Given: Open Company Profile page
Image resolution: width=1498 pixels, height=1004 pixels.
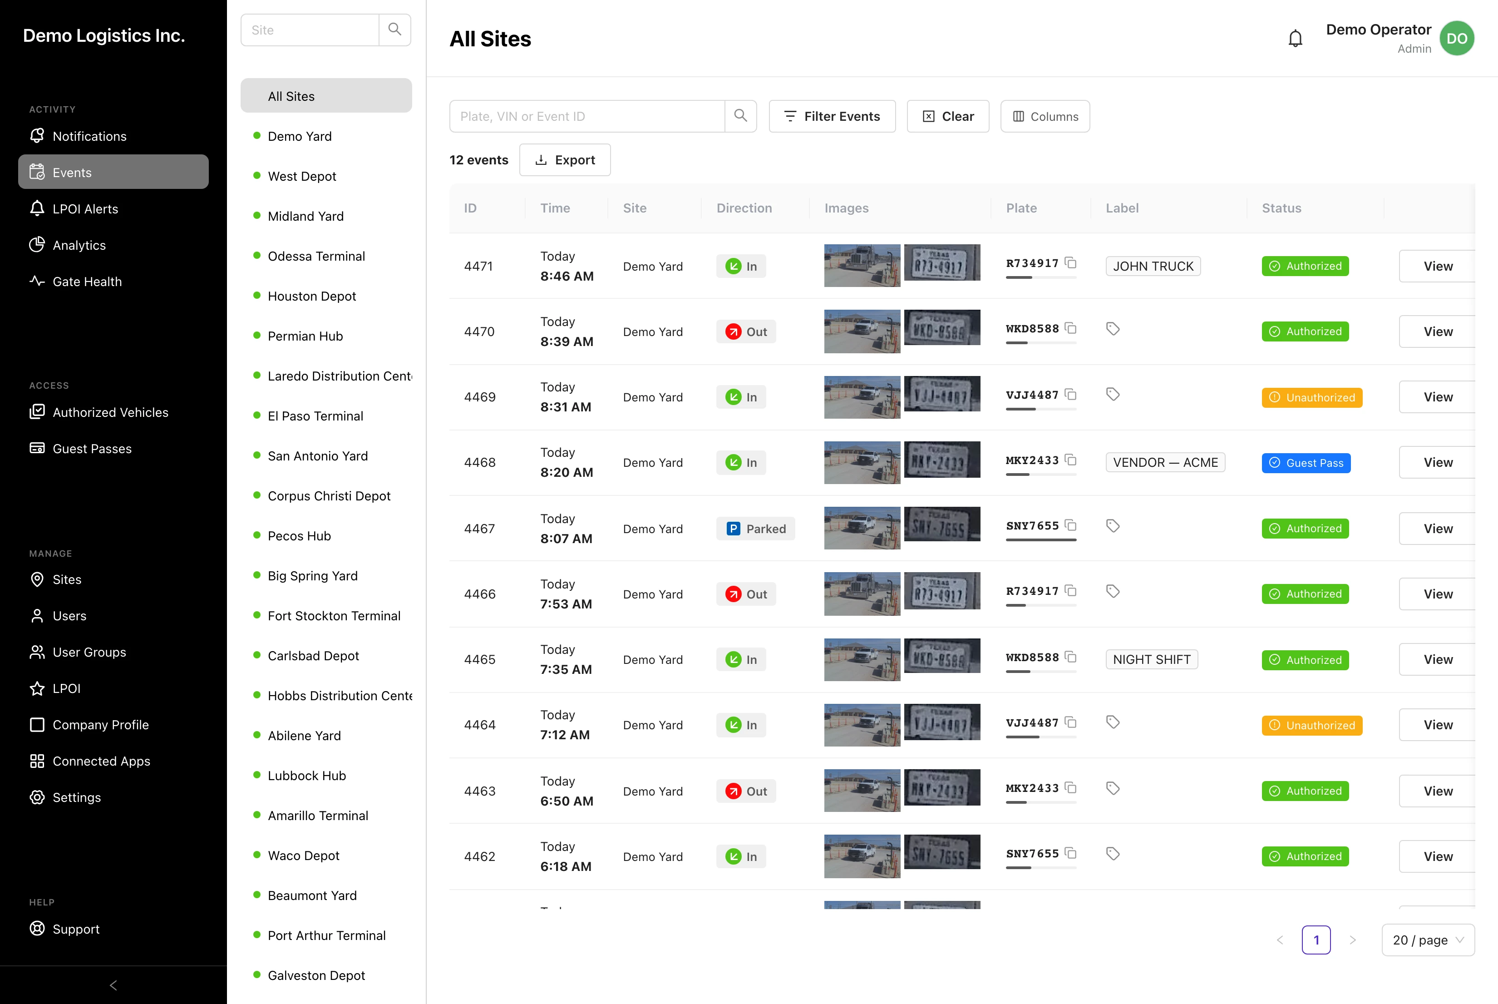Looking at the screenshot, I should pos(113,724).
